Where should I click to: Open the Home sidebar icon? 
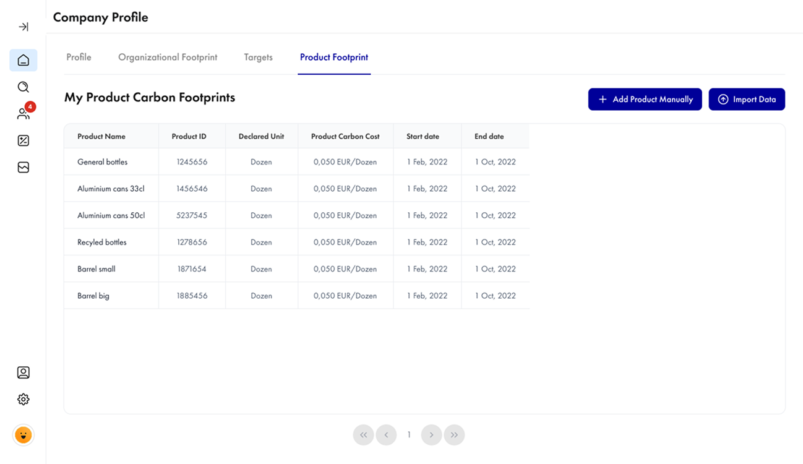click(24, 60)
